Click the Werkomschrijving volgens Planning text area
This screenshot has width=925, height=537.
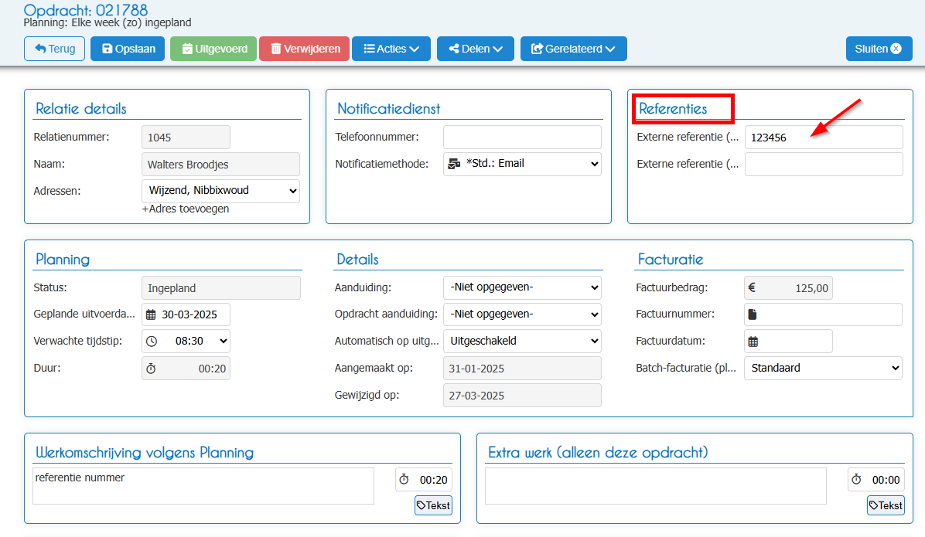(203, 486)
